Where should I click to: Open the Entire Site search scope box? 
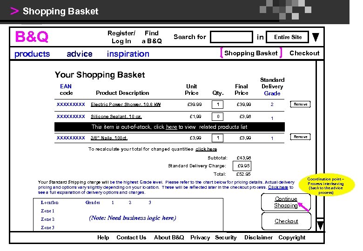[x=288, y=37]
